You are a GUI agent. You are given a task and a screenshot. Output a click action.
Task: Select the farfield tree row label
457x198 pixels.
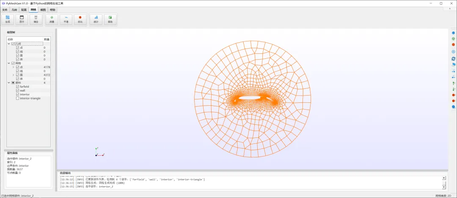(x=25, y=87)
